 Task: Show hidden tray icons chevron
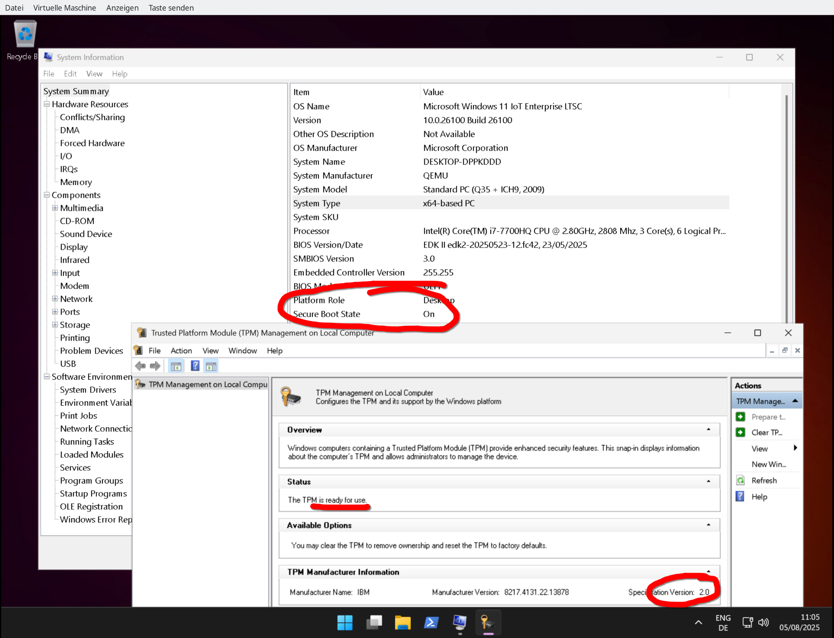tap(698, 622)
